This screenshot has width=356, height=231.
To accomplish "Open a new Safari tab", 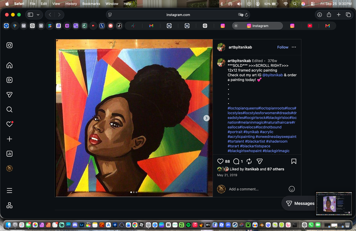I will pos(339,15).
